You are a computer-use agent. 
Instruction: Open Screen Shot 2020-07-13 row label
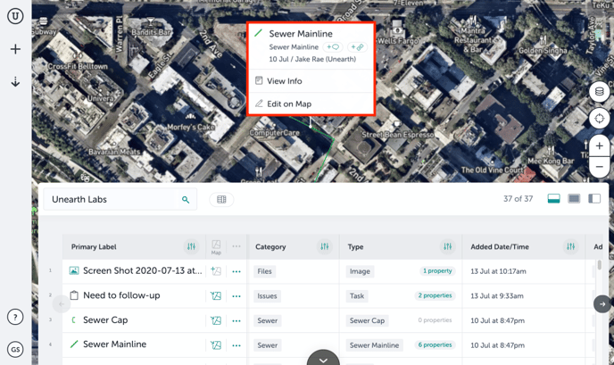coord(143,270)
